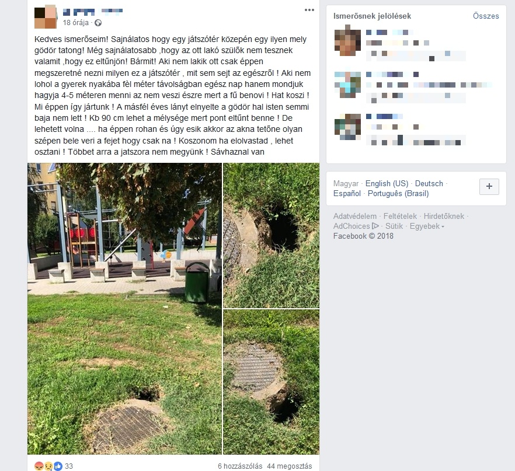Click the sad reaction icon

pos(48,466)
